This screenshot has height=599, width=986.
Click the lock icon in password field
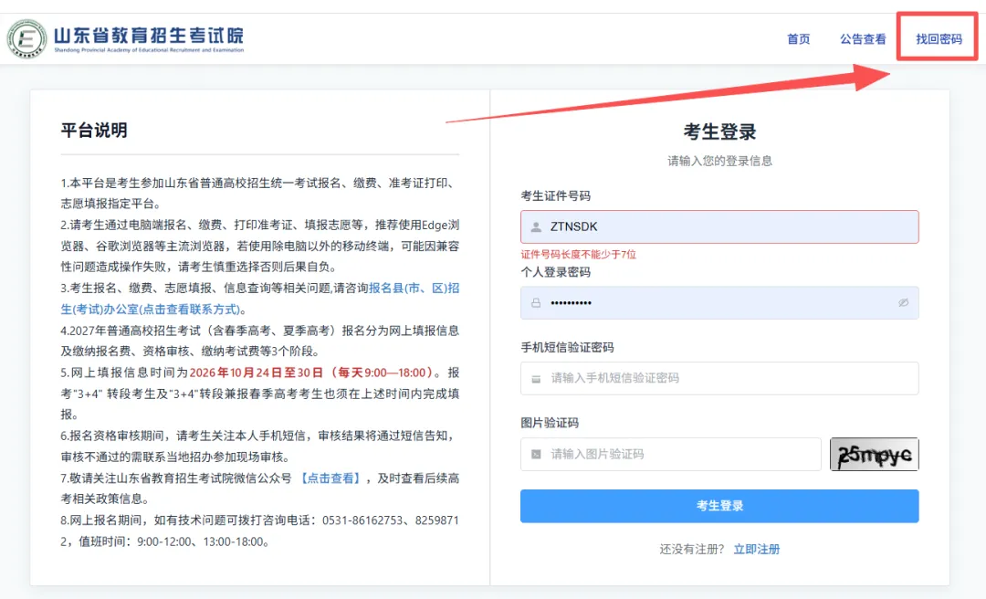click(536, 302)
